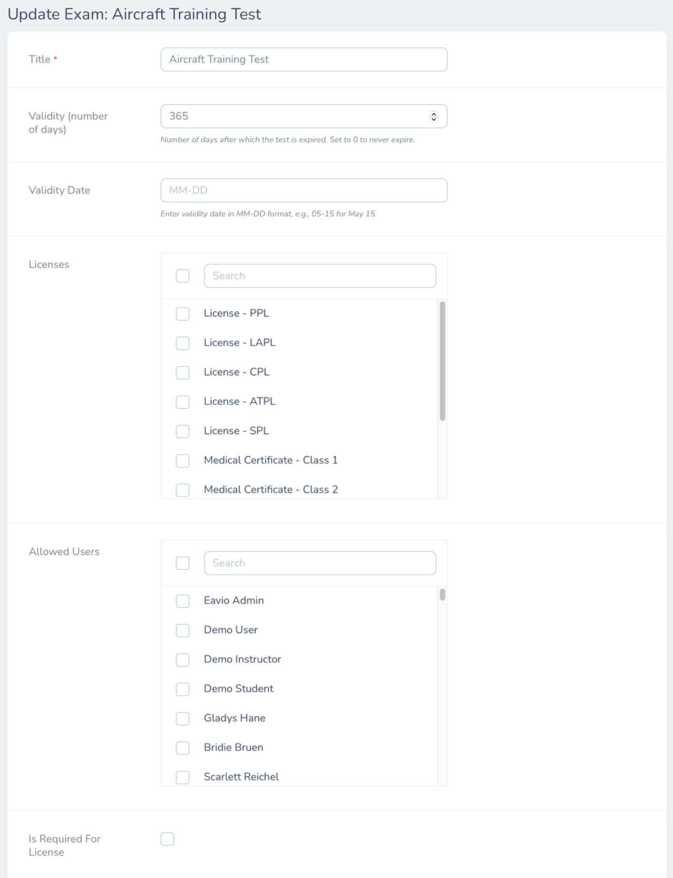
Task: Check the License - PPL checkbox
Action: click(183, 314)
